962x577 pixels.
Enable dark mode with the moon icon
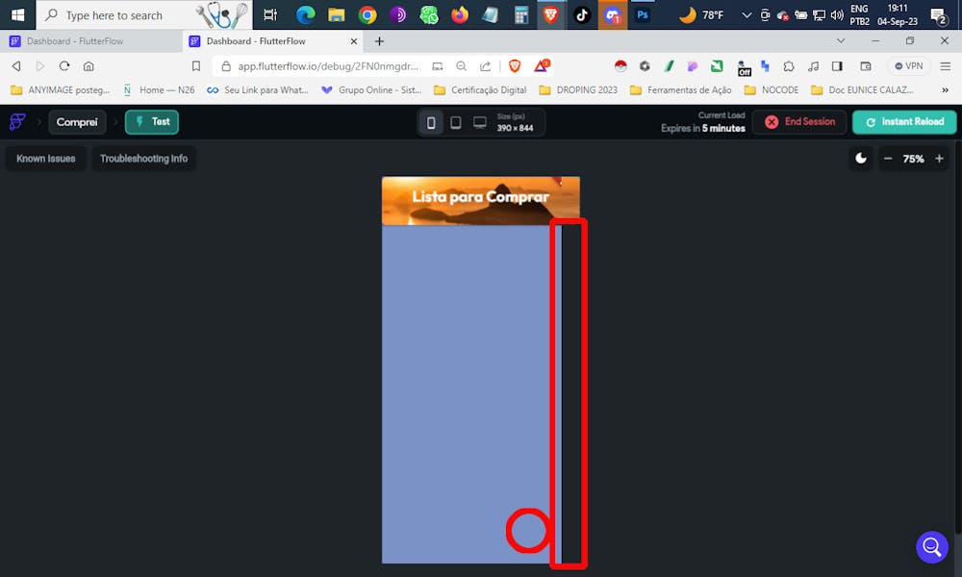[859, 158]
